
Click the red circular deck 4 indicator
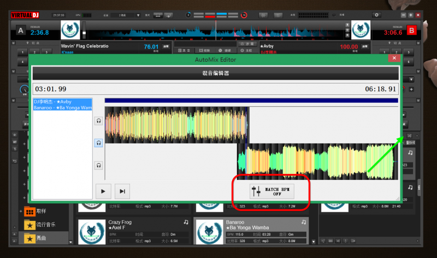244,15
